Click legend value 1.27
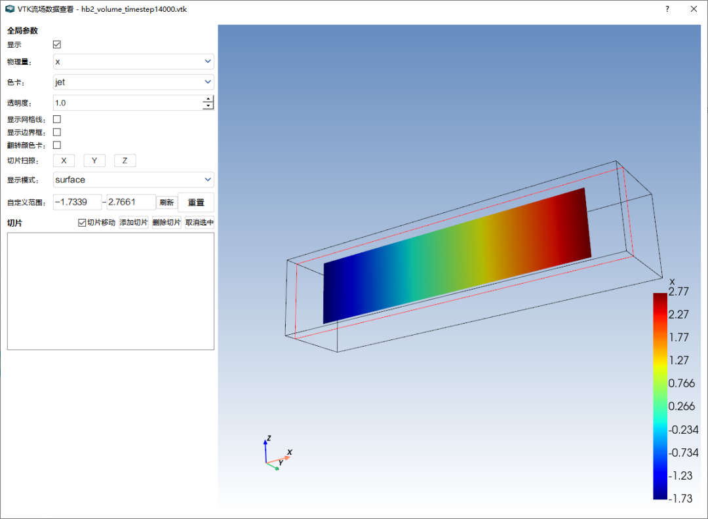This screenshot has height=519, width=708. point(678,360)
